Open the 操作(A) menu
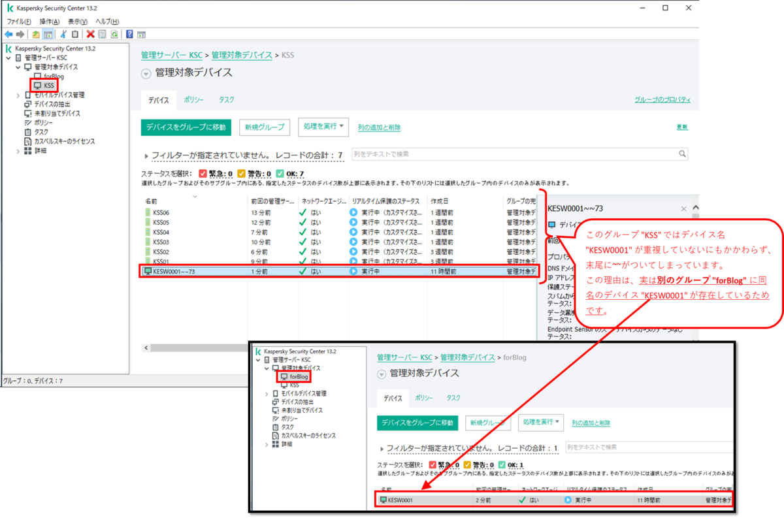Image resolution: width=784 pixels, height=518 pixels. [49, 22]
